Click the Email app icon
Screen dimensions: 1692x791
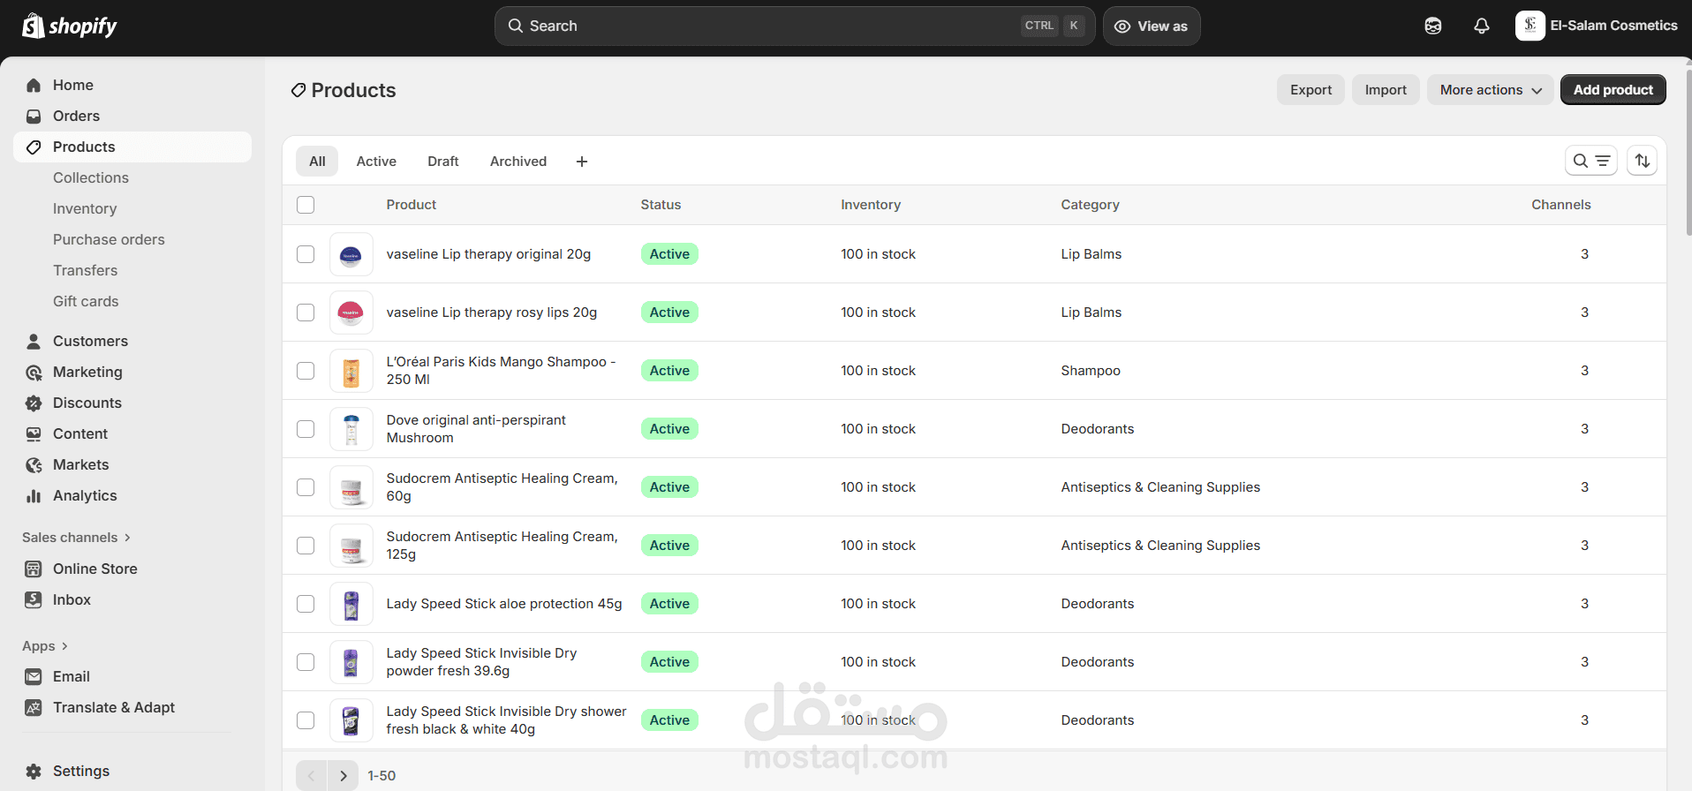tap(34, 676)
